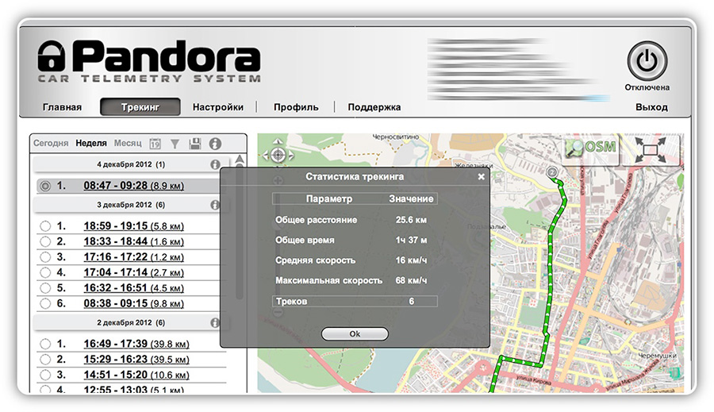Select track 16:32 - 16:51 radio button
This screenshot has width=714, height=412.
[x=45, y=288]
